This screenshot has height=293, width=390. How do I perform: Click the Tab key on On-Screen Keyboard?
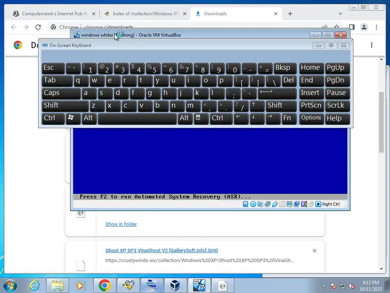(57, 81)
